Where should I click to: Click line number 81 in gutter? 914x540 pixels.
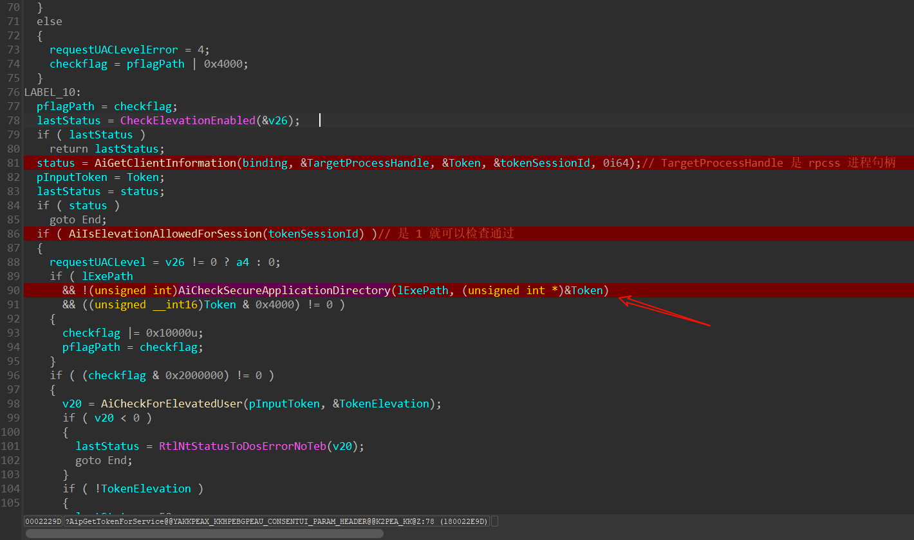coord(13,163)
